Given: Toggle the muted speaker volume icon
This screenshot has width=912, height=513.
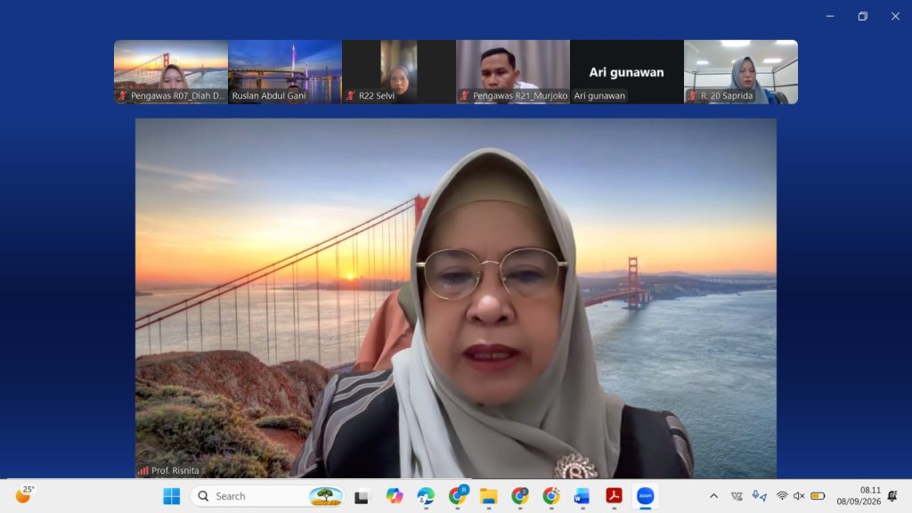Looking at the screenshot, I should click(x=799, y=496).
